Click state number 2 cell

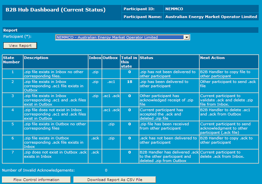(12, 86)
